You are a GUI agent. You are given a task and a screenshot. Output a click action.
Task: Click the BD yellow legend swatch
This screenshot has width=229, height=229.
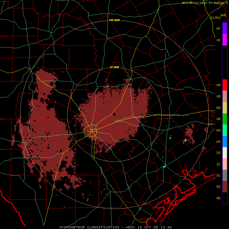[x=225, y=108]
